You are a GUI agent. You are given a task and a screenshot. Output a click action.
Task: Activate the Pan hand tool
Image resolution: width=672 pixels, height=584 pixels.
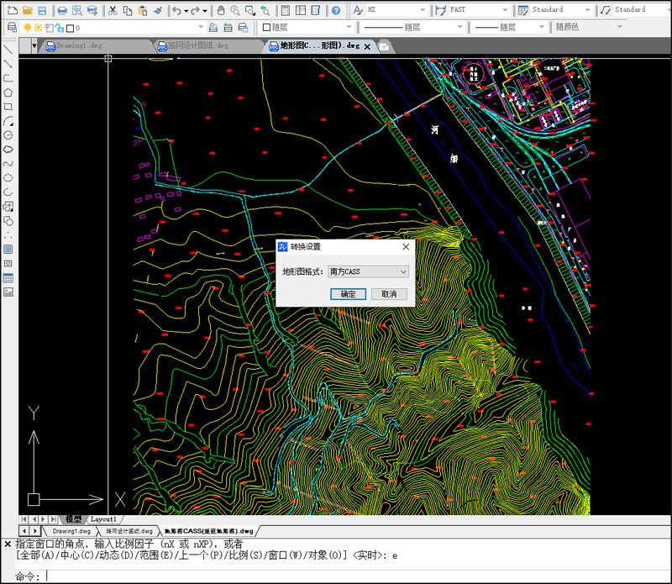tap(220, 10)
